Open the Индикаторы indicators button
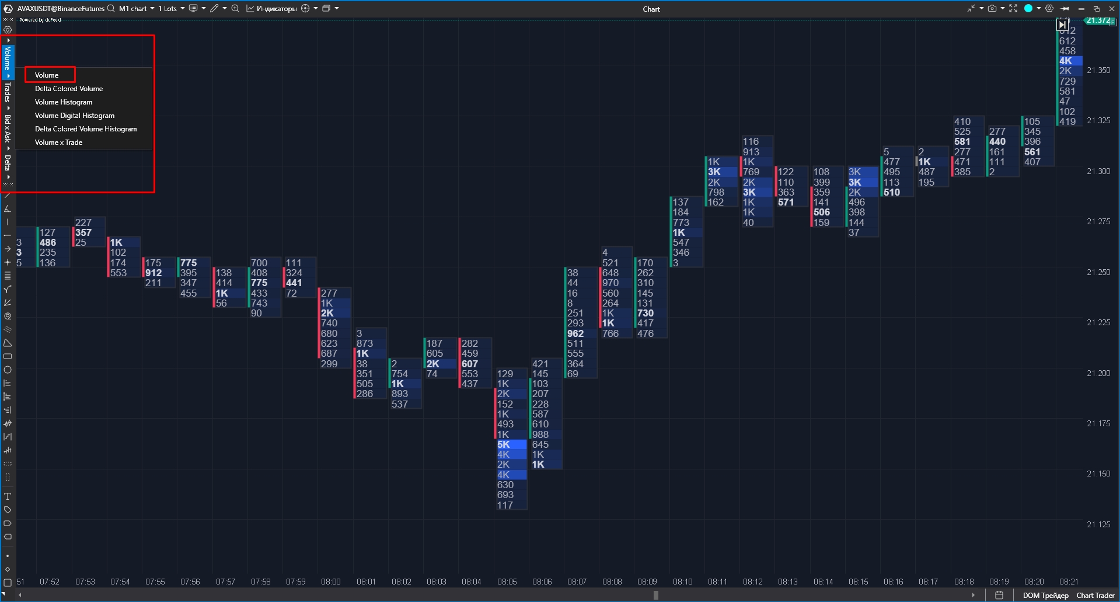 [x=272, y=9]
